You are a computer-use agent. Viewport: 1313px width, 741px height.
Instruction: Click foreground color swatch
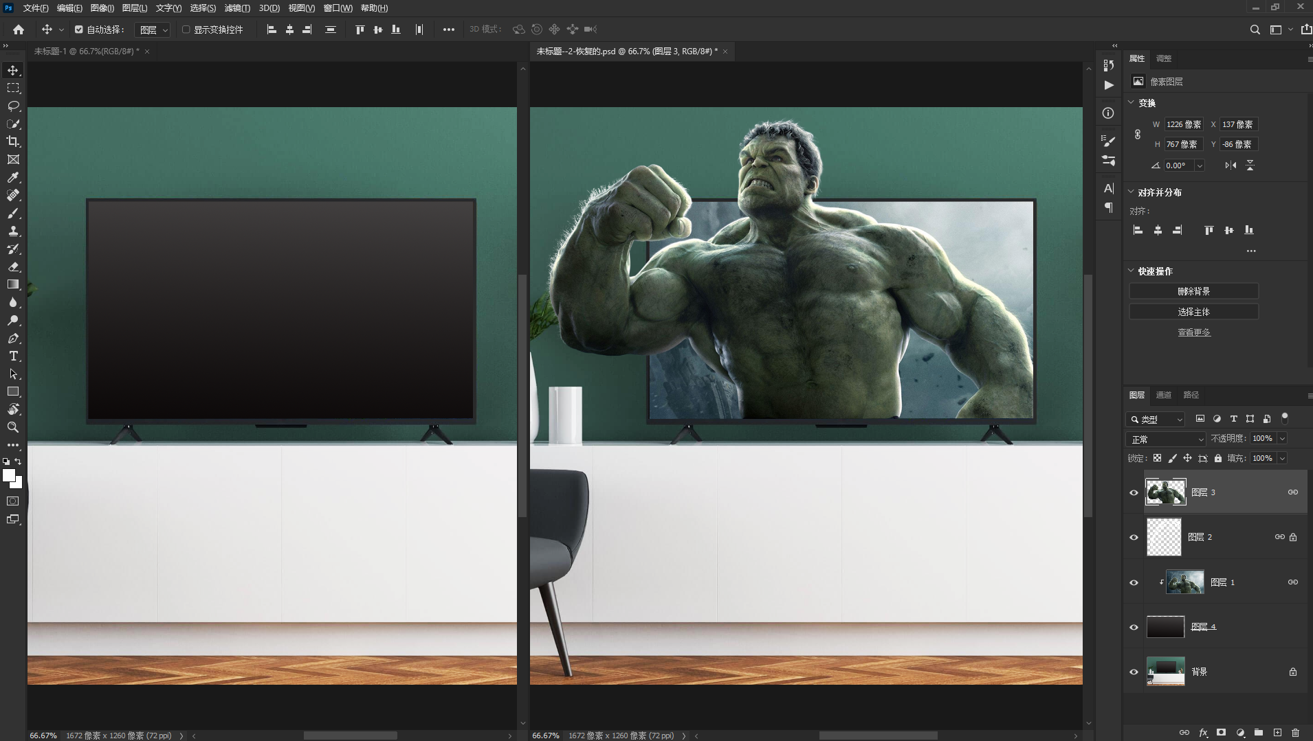(9, 475)
